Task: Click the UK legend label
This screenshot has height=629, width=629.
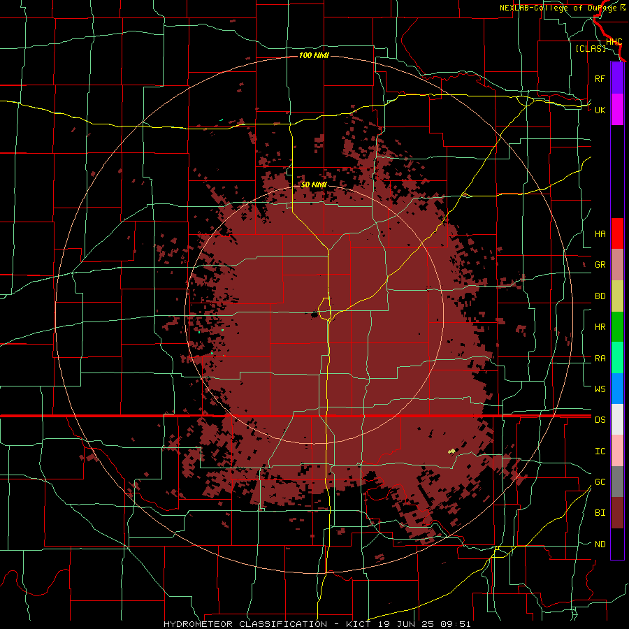Action: click(x=600, y=110)
